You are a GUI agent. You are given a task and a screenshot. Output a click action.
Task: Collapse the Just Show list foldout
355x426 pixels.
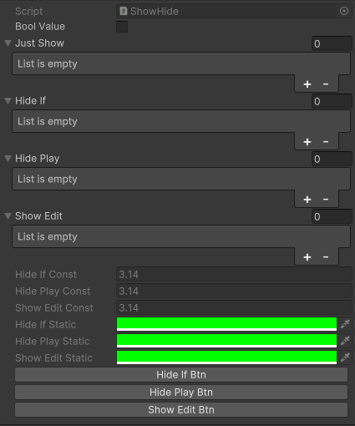click(8, 43)
